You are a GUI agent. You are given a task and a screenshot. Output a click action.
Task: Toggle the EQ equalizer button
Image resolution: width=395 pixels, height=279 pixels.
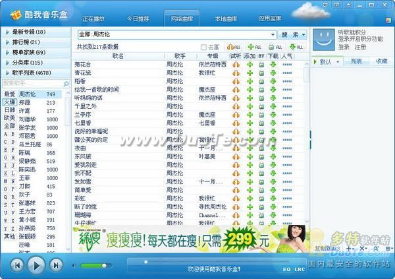[286, 269]
